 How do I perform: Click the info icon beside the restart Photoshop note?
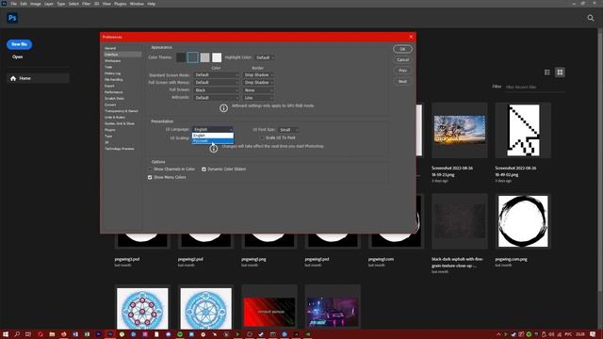214,149
